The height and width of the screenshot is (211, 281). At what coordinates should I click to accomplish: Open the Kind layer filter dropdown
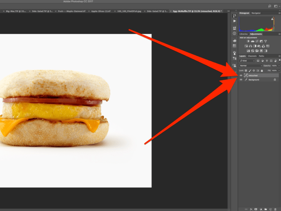[x=247, y=61]
